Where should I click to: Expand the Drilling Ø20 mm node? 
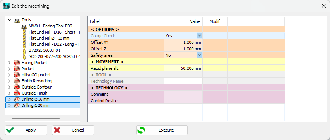click(x=9, y=105)
